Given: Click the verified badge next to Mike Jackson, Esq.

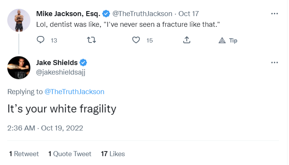Looking at the screenshot, I should pos(106,13).
